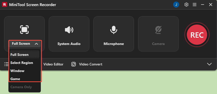The image size is (217, 94).
Task: Open Video Editor
Action: click(x=53, y=64)
